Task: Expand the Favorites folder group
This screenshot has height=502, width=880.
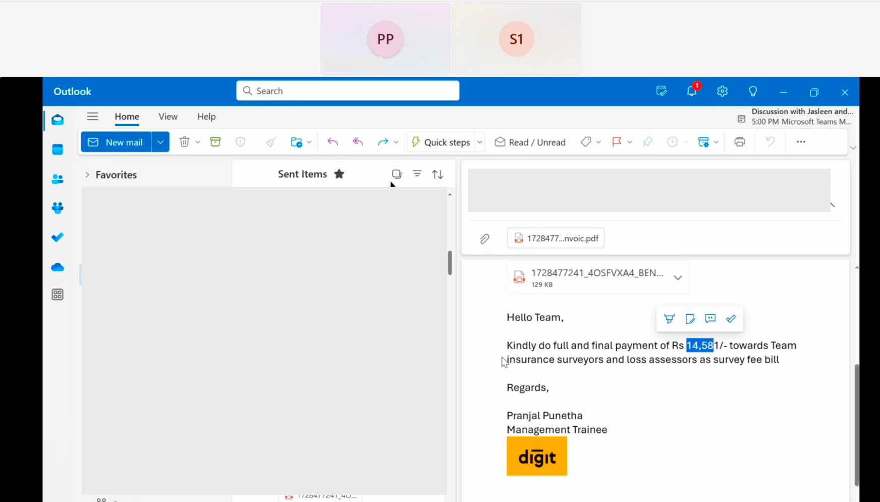Action: (x=87, y=175)
